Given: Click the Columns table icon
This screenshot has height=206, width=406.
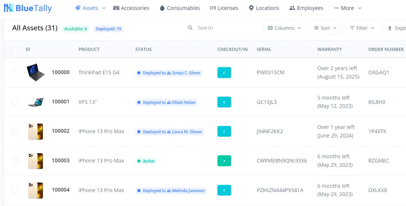Looking at the screenshot, I should click(270, 28).
